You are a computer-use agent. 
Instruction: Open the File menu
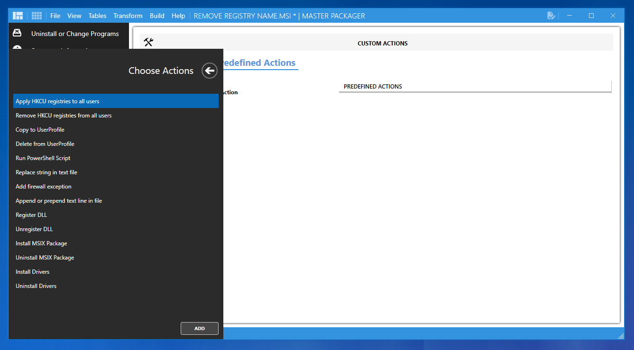[55, 16]
